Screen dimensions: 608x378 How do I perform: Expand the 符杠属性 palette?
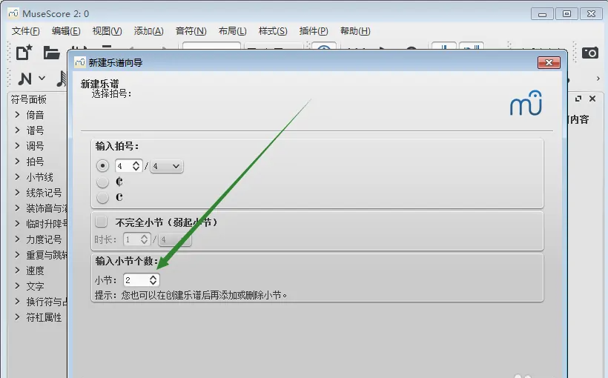tap(17, 317)
